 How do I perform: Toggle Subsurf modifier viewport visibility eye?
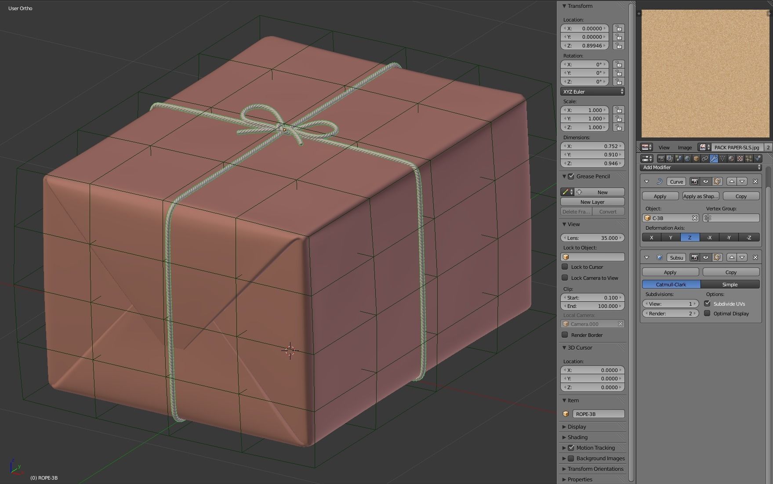click(x=706, y=257)
